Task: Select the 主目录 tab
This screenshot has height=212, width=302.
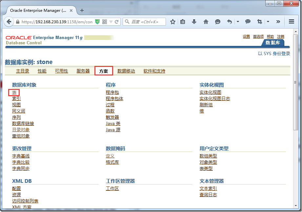Action: 23,71
